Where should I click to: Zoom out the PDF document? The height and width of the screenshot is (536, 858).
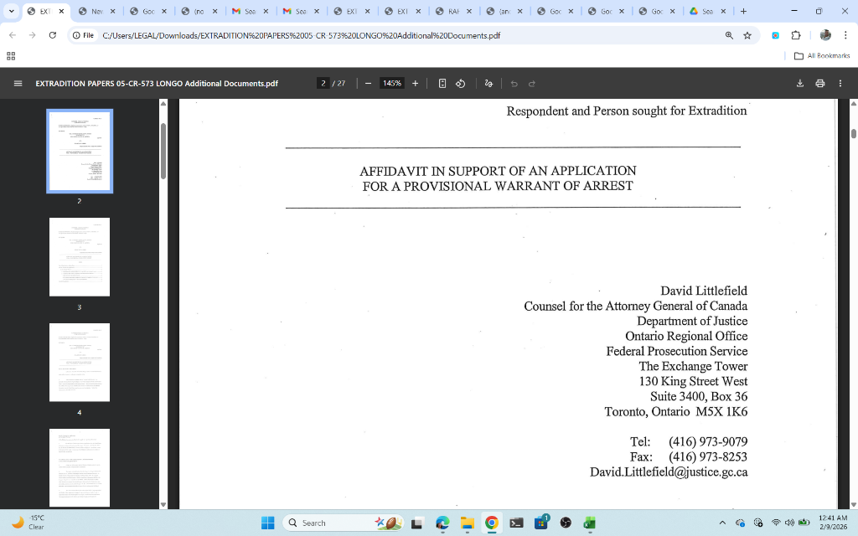[x=368, y=84]
